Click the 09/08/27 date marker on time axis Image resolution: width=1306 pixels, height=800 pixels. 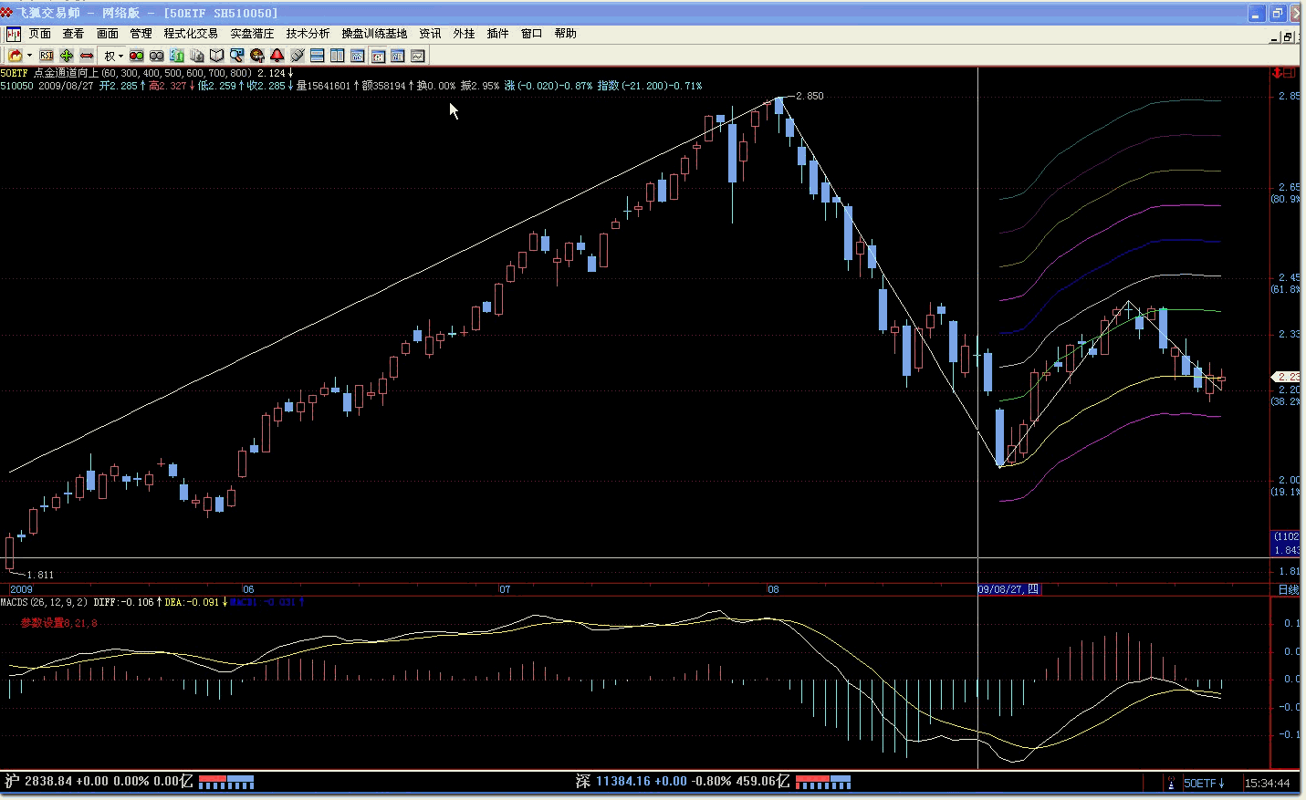click(1008, 589)
